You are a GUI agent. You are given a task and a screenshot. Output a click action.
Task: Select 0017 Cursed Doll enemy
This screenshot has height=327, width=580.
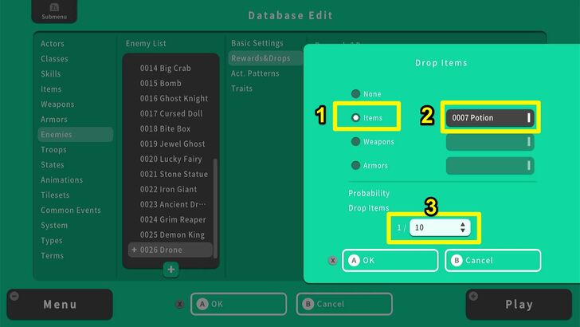pos(170,114)
